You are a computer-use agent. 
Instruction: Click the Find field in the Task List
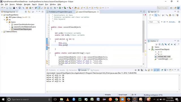click(154, 22)
